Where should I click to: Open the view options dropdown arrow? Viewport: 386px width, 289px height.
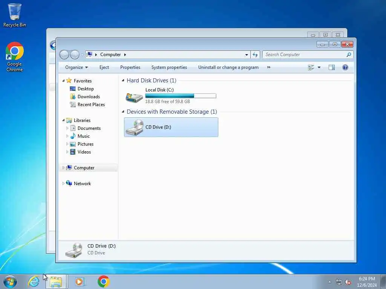(319, 67)
